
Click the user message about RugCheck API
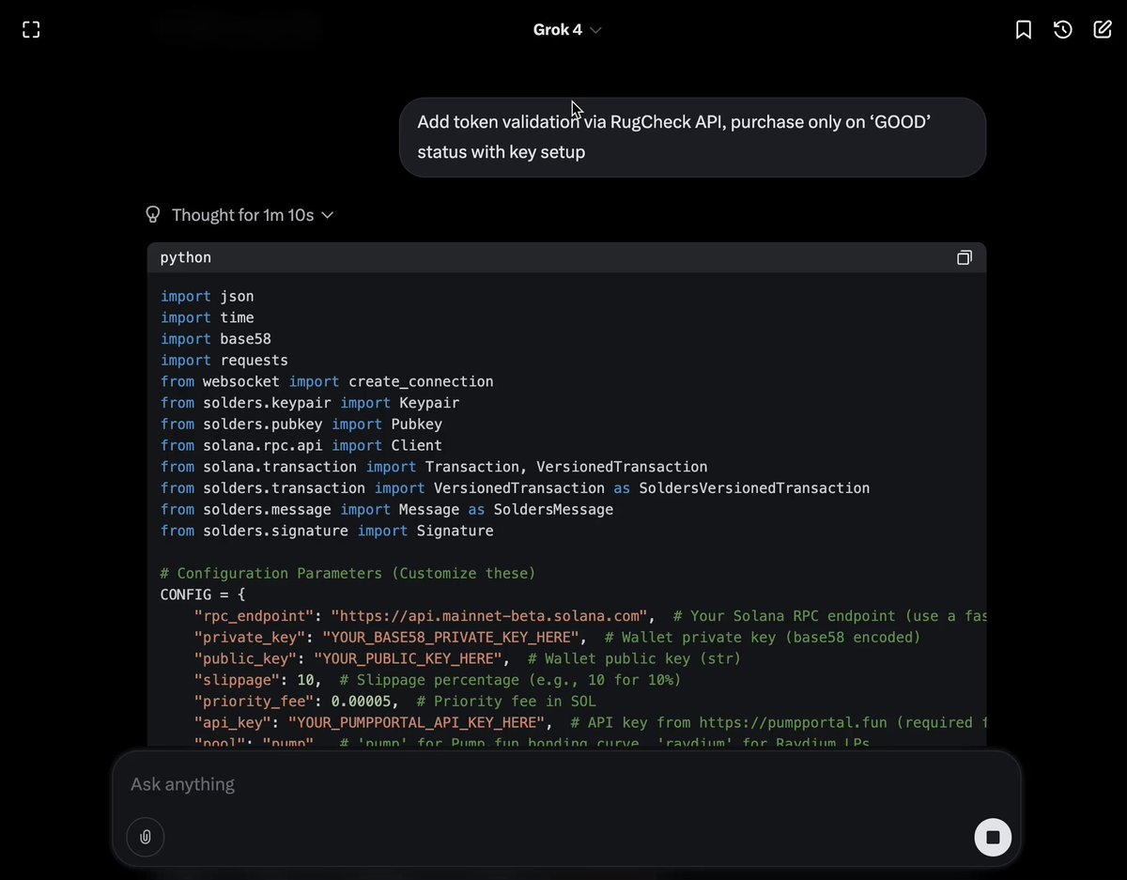692,137
